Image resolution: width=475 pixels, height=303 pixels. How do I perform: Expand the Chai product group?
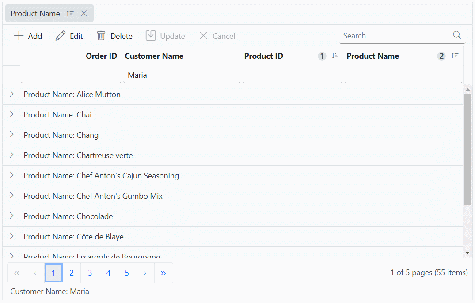[11, 114]
